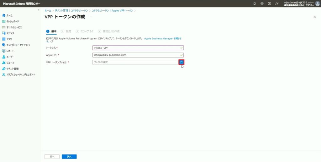Select the テナント管理 tenant admin icon in the sidebar
321x162 pixels.
click(4, 68)
